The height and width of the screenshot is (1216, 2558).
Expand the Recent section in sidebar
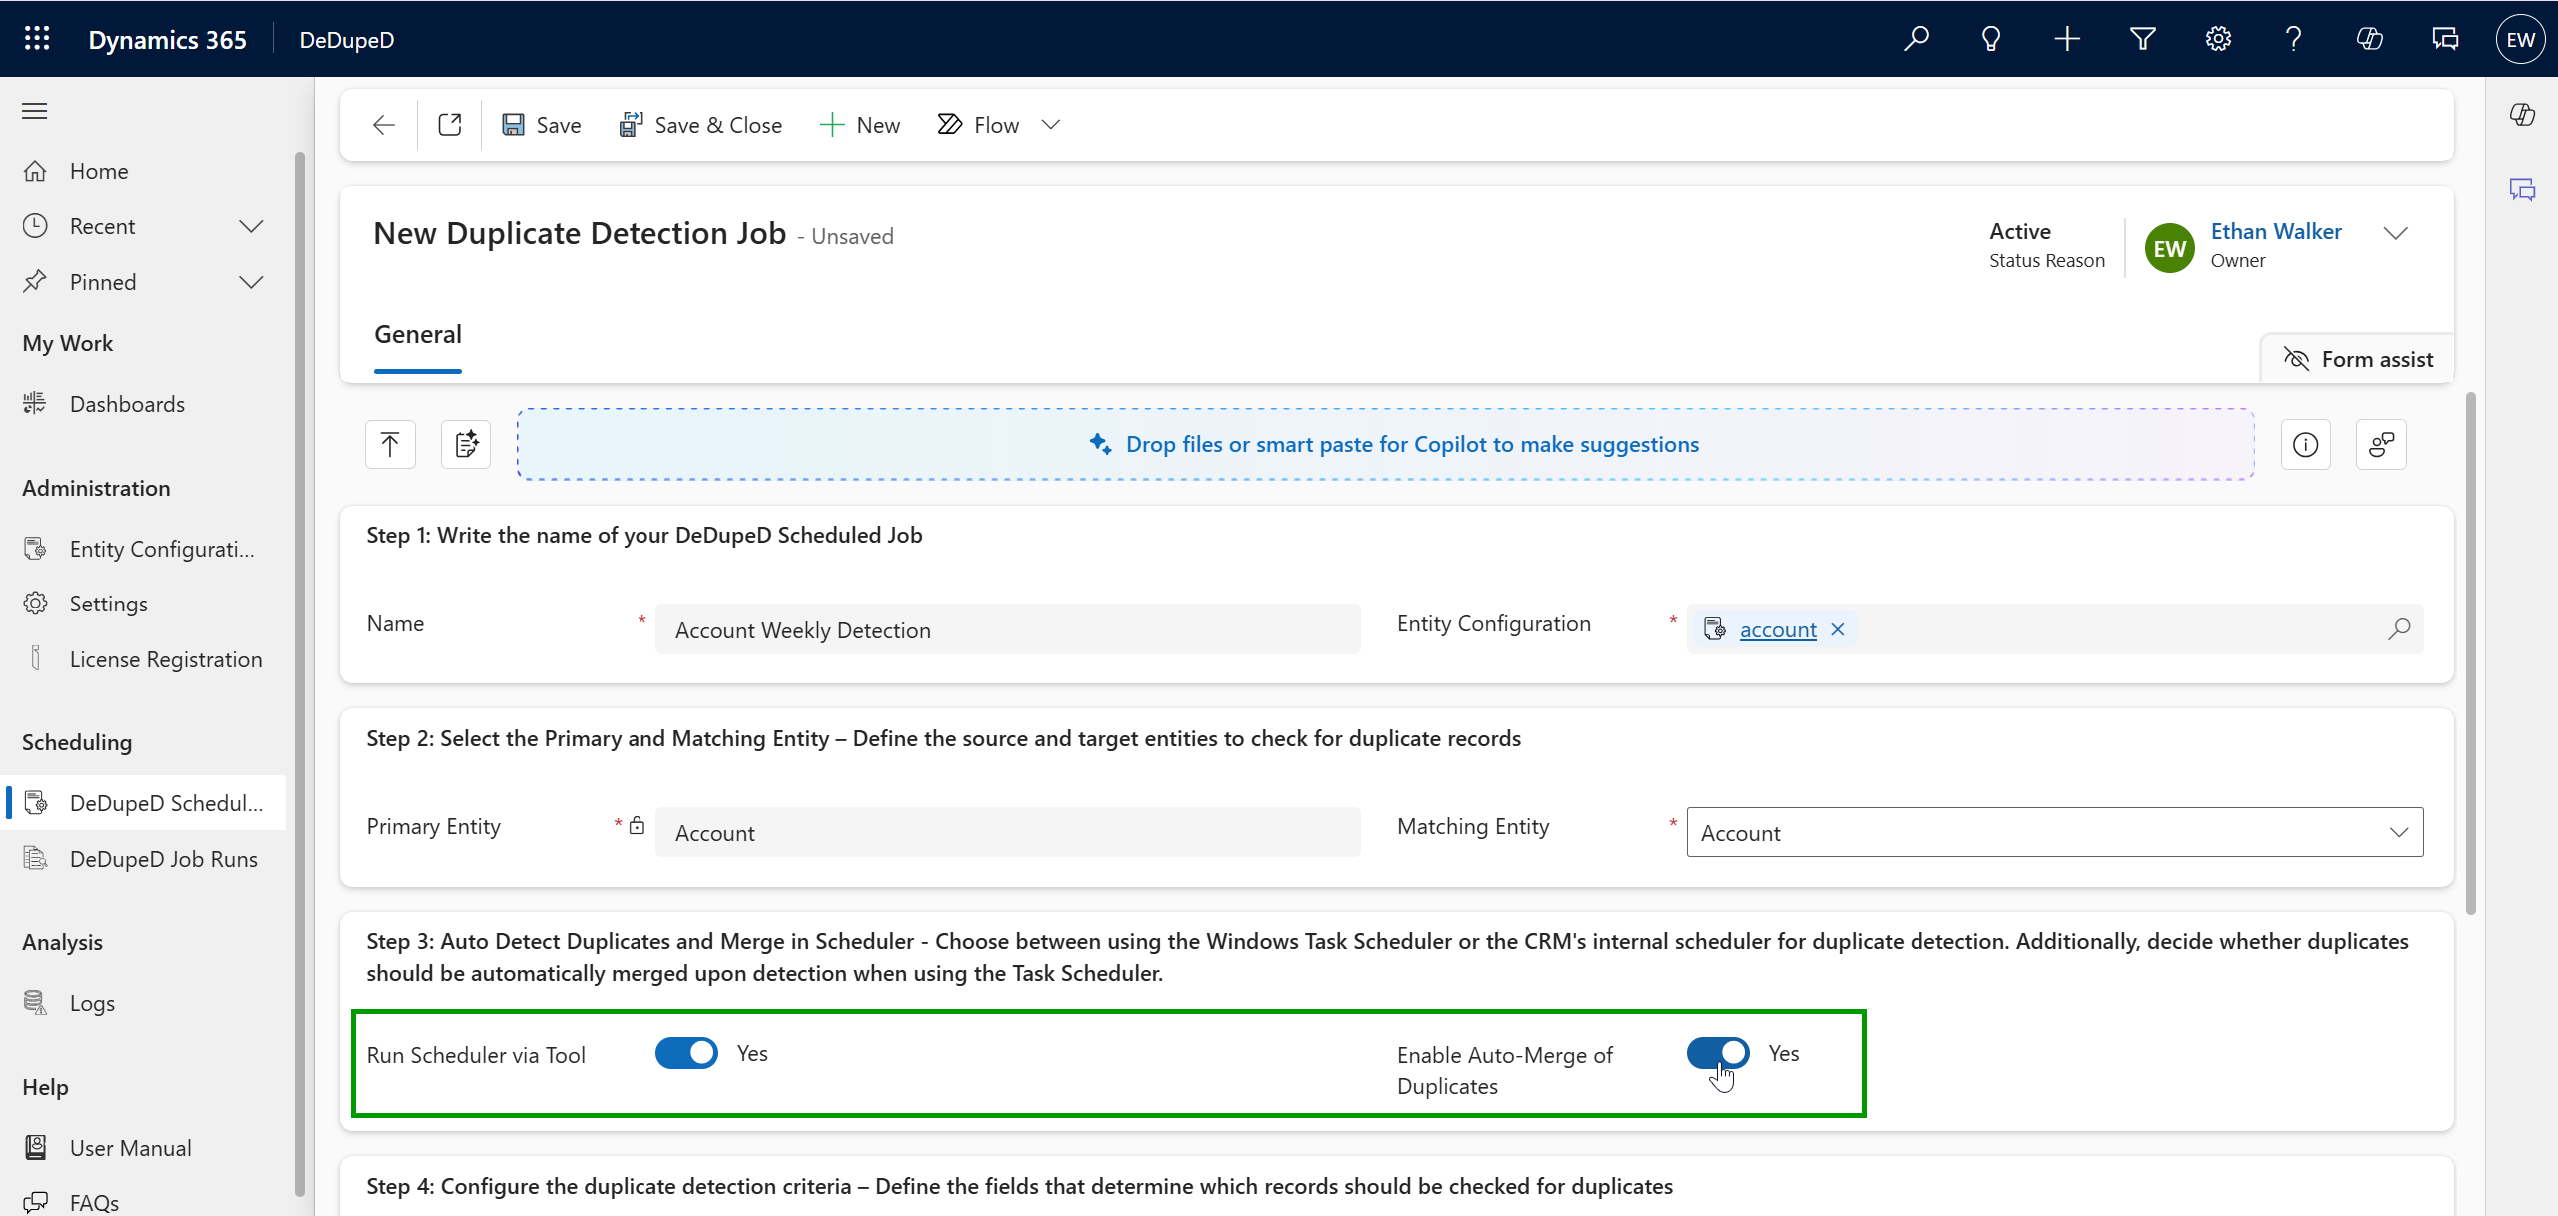251,226
